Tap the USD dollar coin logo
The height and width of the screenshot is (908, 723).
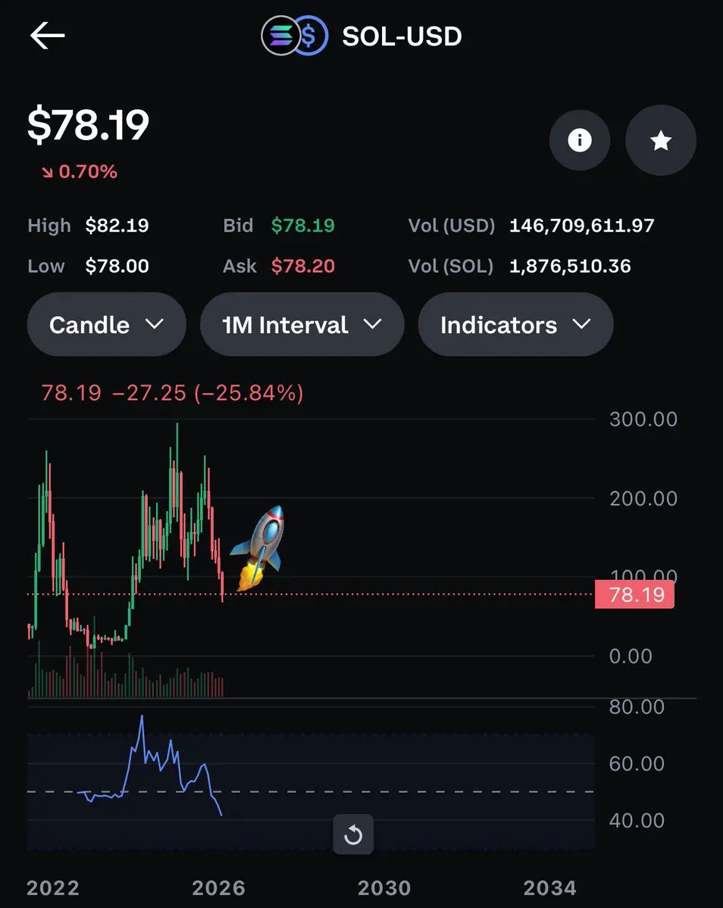311,36
